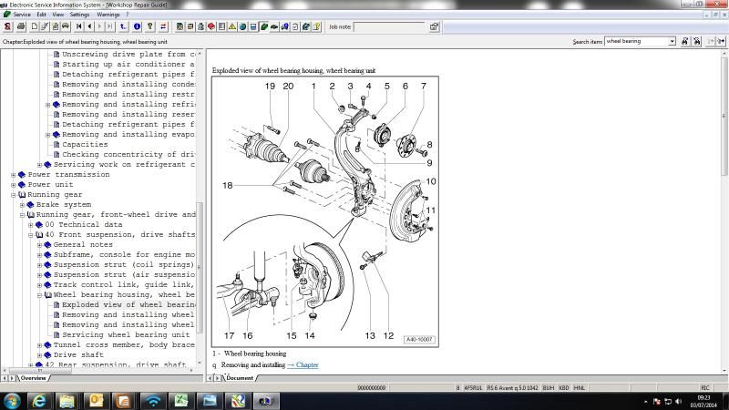Screen dimensions: 729x410
Task: Expand Suspension strut (coil springs) node
Action: tap(39, 265)
